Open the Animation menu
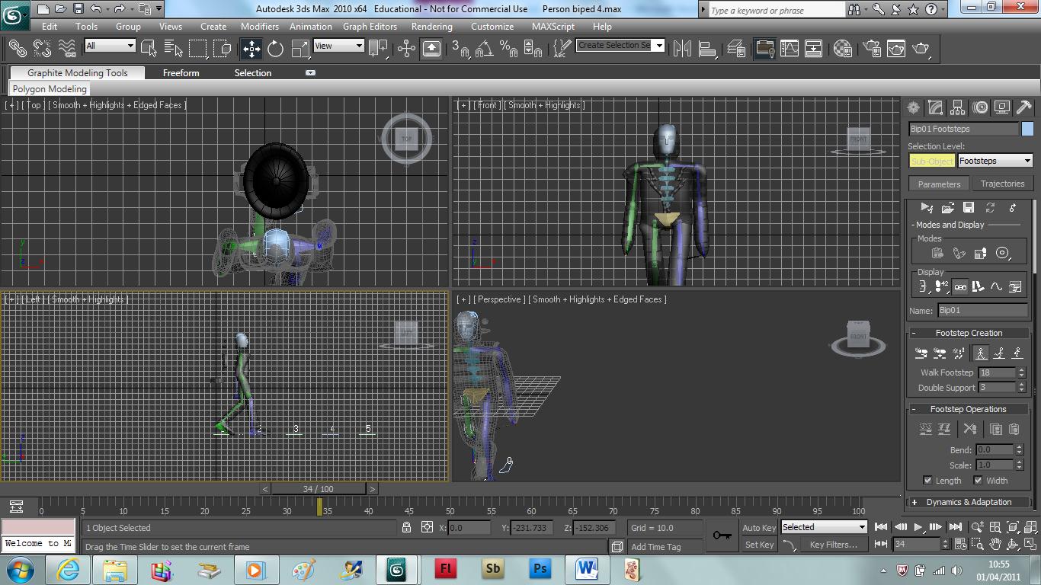Image resolution: width=1041 pixels, height=585 pixels. tap(310, 26)
